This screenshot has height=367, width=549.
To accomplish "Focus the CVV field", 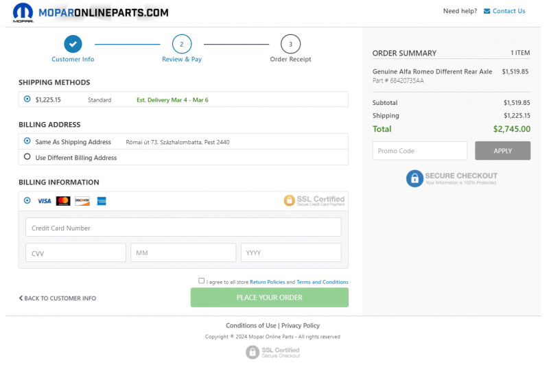I will [x=75, y=252].
